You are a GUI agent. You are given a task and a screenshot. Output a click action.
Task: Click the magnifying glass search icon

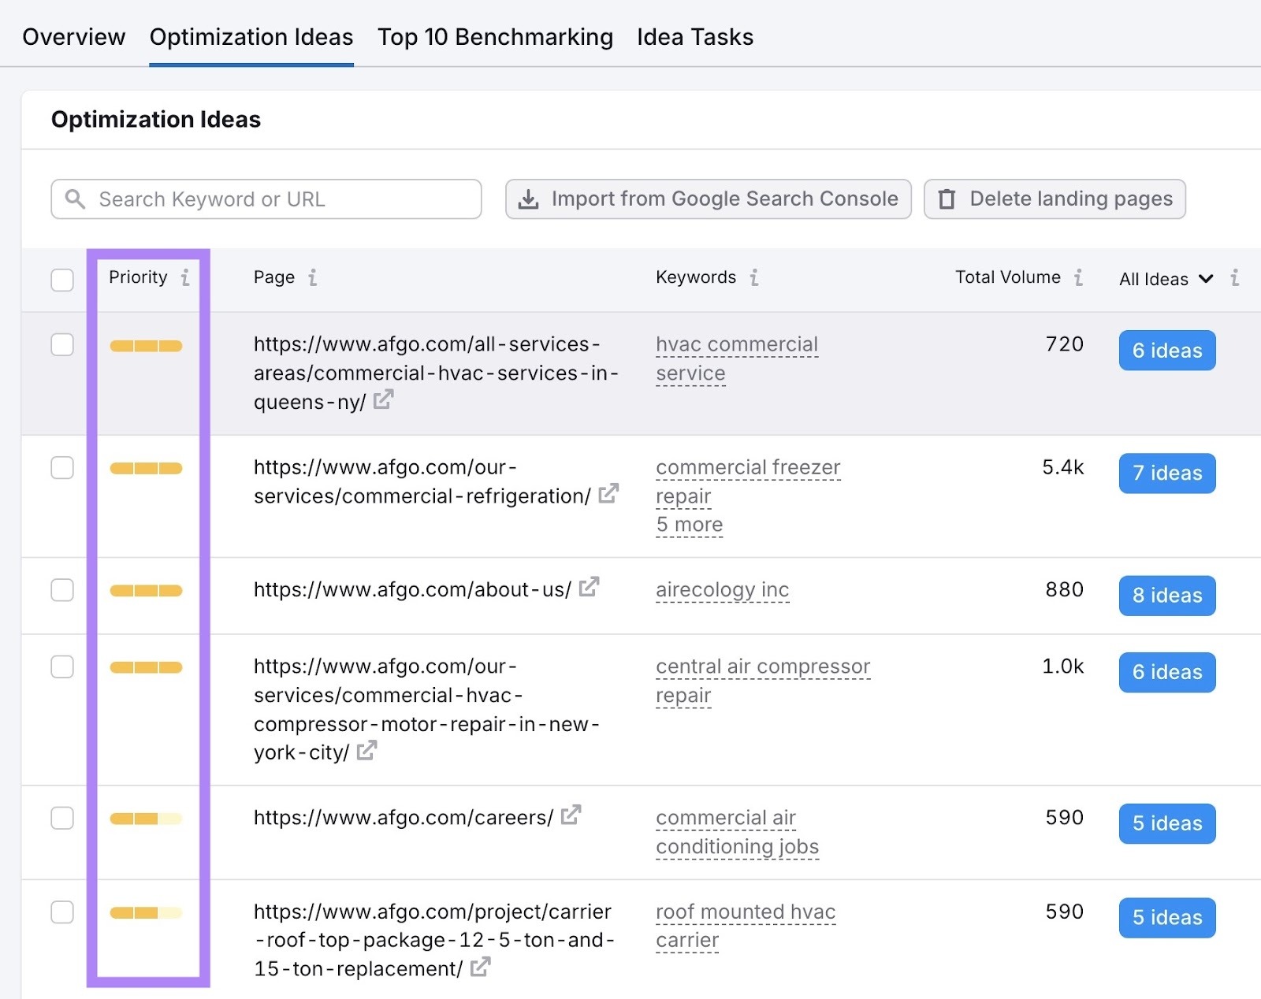pyautogui.click(x=75, y=199)
